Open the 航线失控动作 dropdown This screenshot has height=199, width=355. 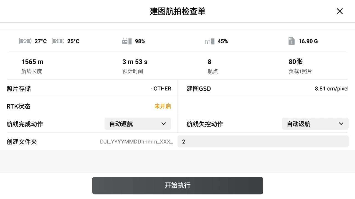[x=315, y=124]
